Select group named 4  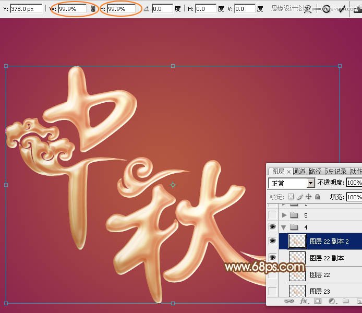(321, 227)
